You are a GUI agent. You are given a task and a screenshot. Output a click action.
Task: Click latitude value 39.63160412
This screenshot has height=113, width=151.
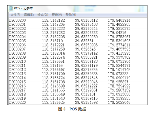click(86, 20)
